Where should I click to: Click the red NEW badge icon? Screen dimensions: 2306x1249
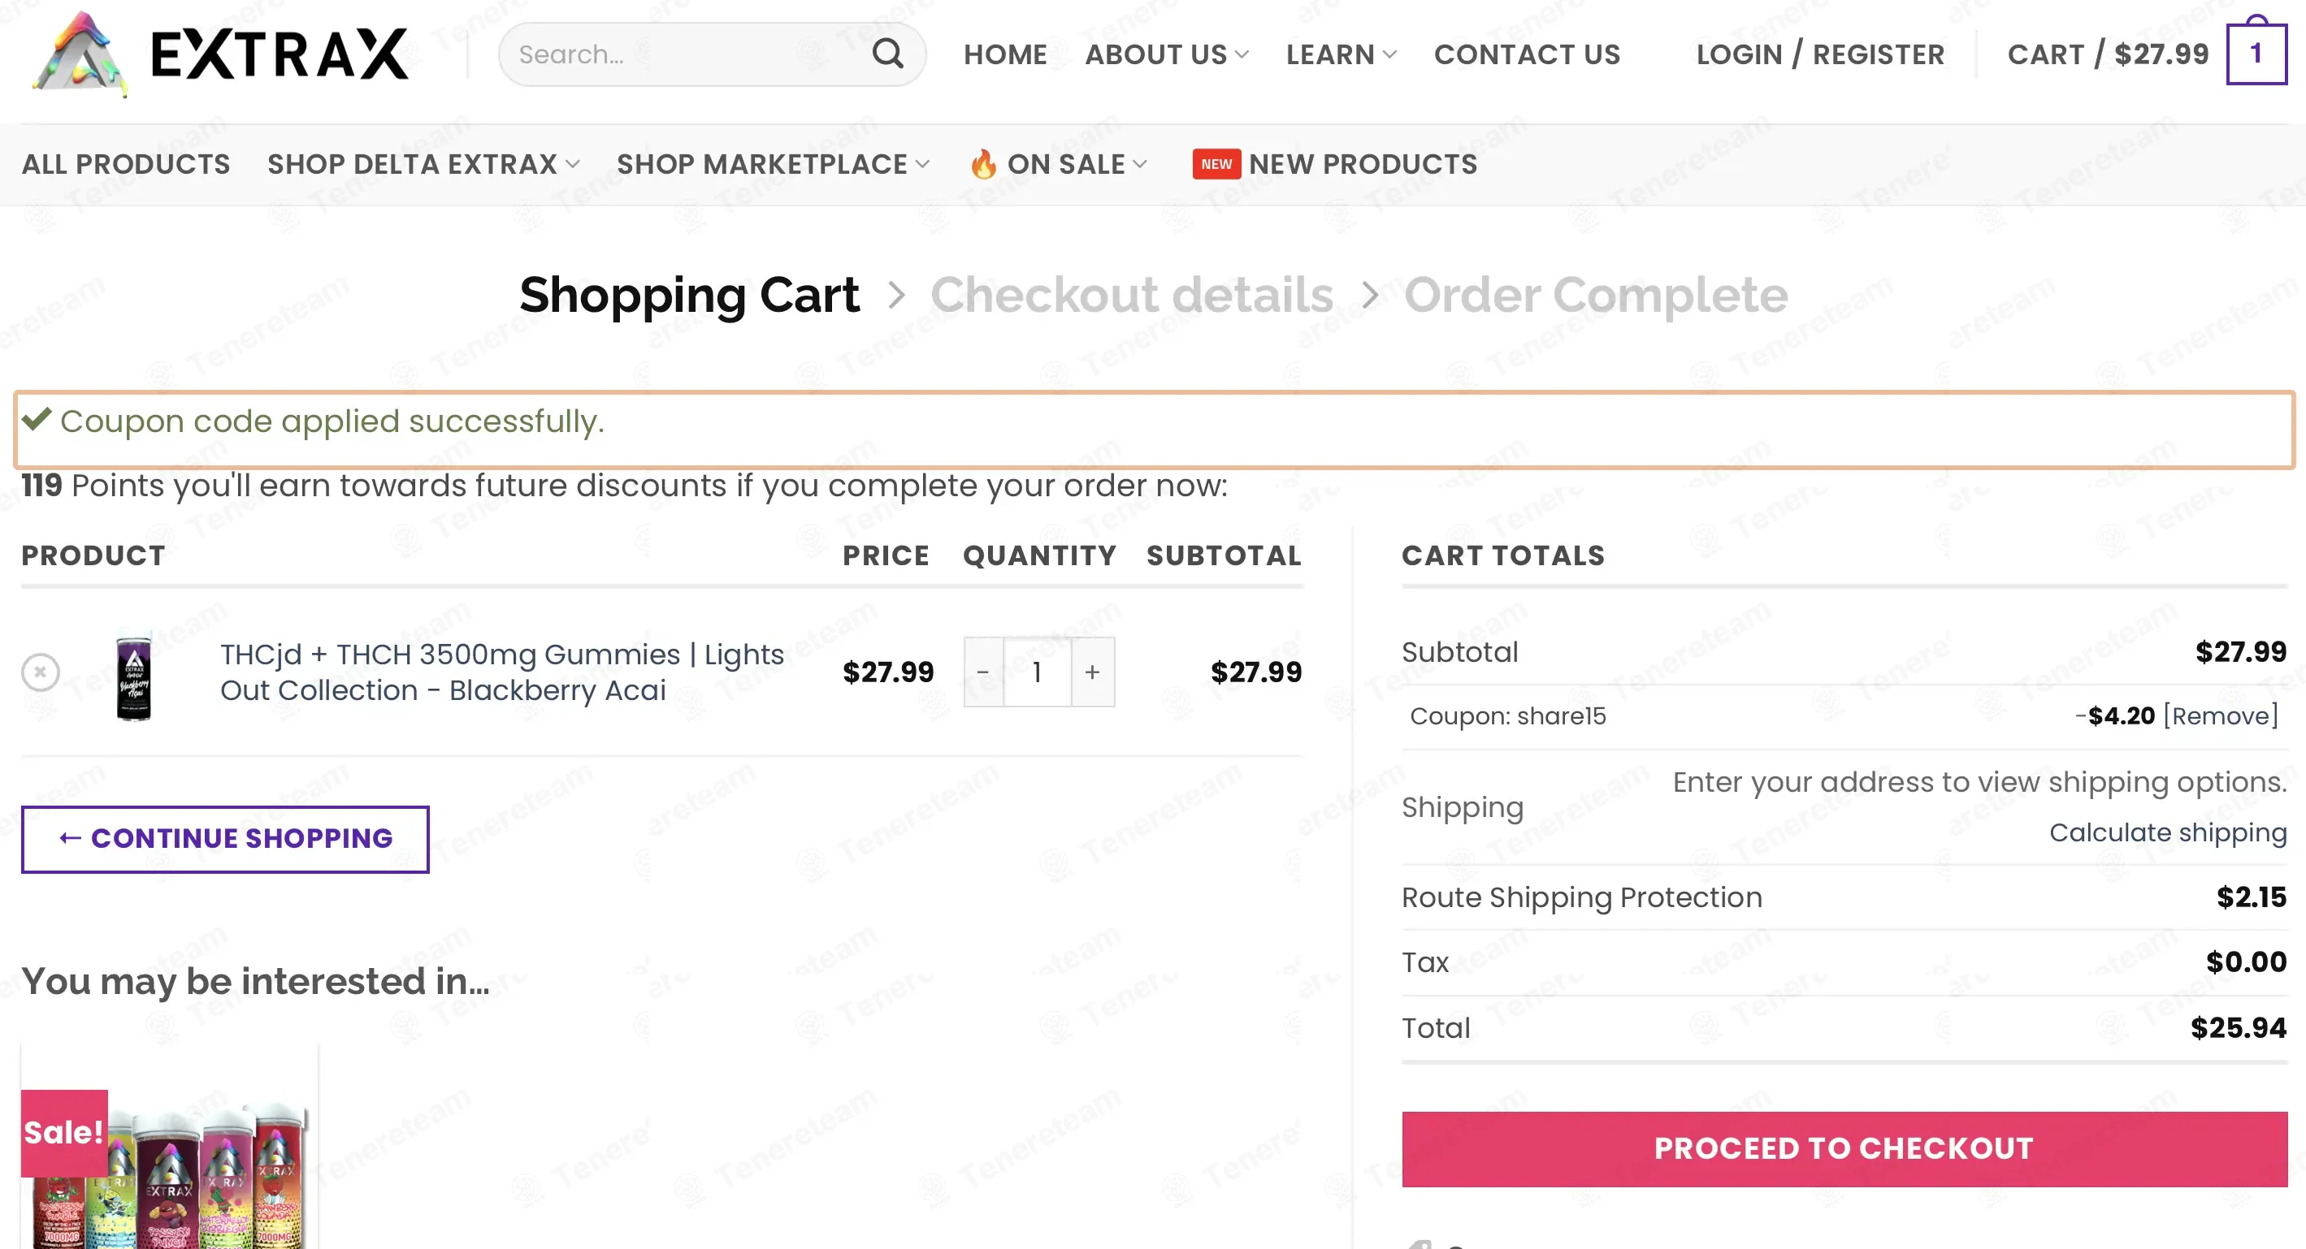point(1216,164)
